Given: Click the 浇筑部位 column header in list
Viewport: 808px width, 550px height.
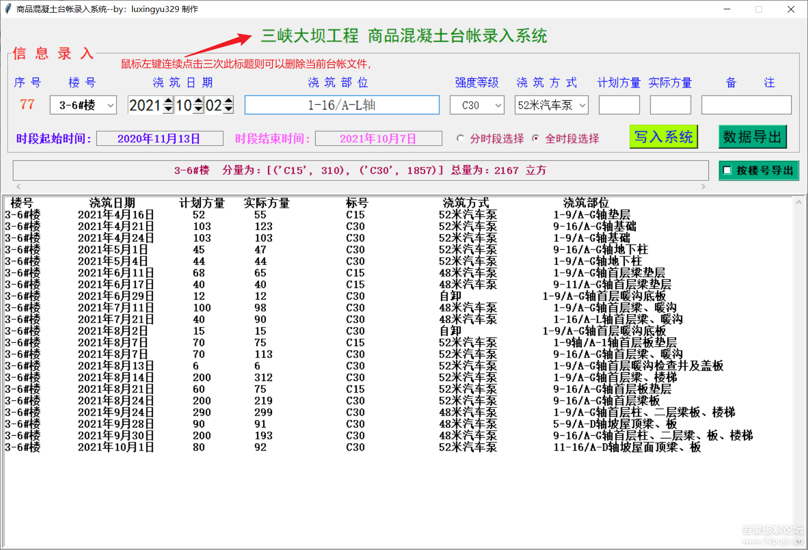Looking at the screenshot, I should (x=586, y=203).
